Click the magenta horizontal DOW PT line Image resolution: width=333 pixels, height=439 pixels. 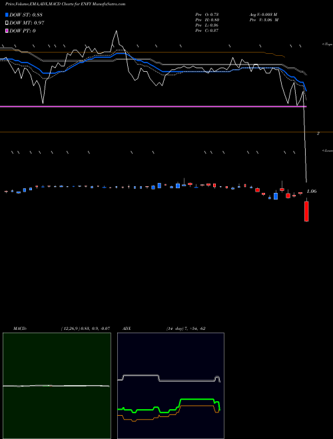pos(153,106)
